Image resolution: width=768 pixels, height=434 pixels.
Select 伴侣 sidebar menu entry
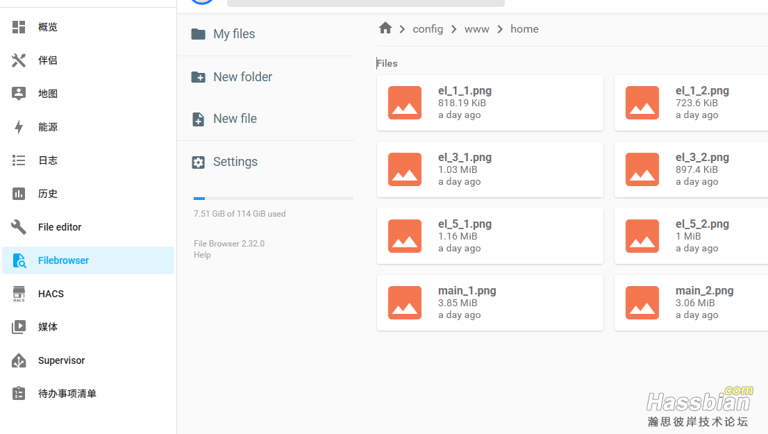[88, 60]
